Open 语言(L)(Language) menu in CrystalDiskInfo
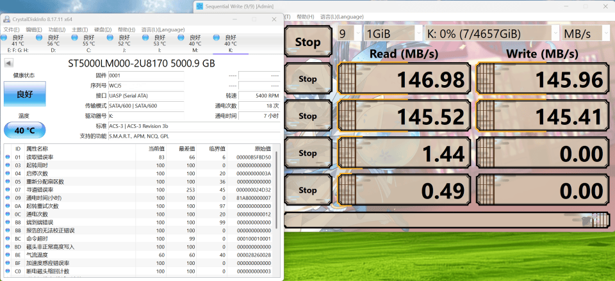The width and height of the screenshot is (615, 281). pos(163,30)
